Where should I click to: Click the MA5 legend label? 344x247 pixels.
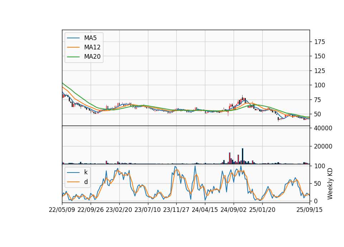[x=90, y=38]
